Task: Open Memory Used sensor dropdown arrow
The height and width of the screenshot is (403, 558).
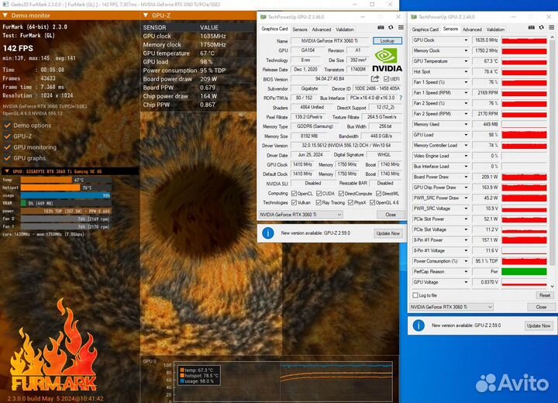Action: [x=466, y=124]
